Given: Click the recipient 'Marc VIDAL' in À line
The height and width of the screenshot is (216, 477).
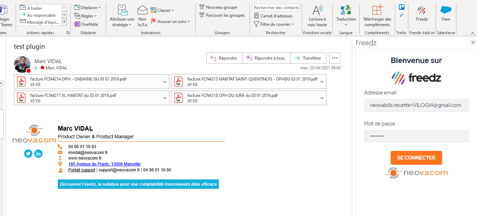Looking at the screenshot, I should click(56, 68).
